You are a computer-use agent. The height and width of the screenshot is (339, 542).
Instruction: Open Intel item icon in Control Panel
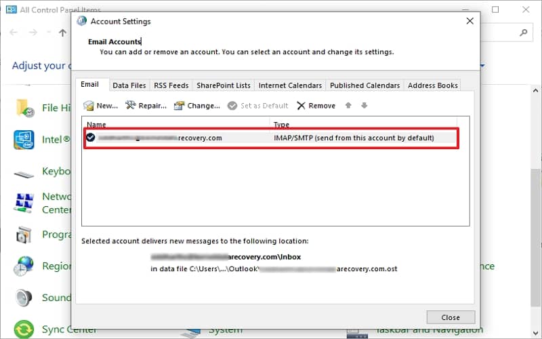(x=24, y=140)
